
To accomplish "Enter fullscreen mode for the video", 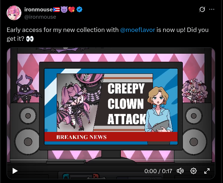I will pyautogui.click(x=207, y=171).
